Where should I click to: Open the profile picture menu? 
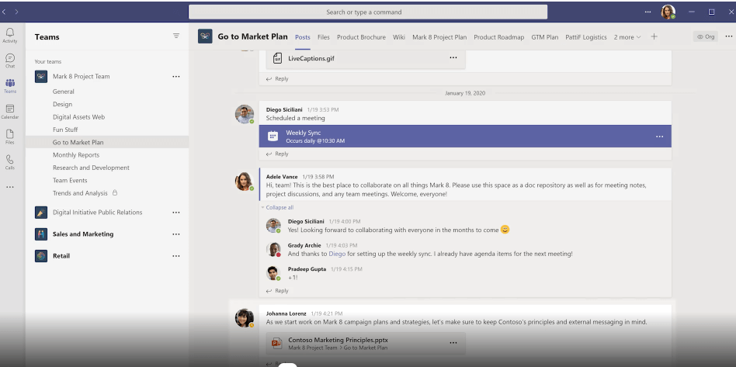(668, 12)
